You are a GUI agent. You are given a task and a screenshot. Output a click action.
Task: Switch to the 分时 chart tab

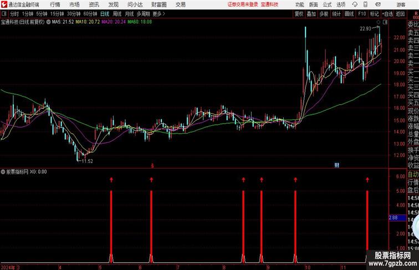(14, 14)
